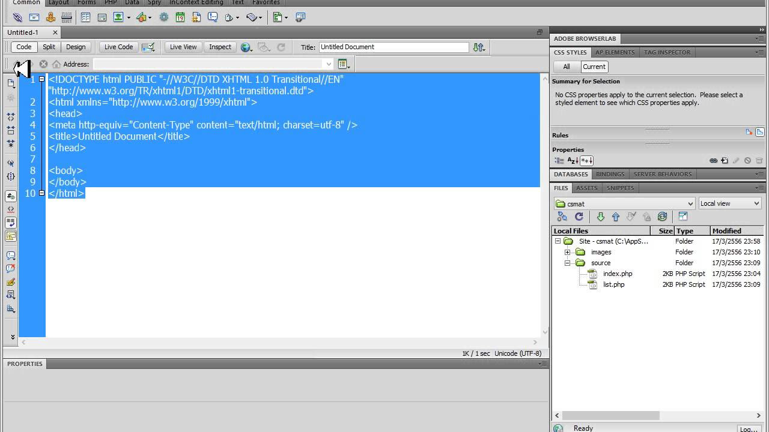This screenshot has width=769, height=432.
Task: Click the Synchronize files icon
Action: [x=662, y=217]
